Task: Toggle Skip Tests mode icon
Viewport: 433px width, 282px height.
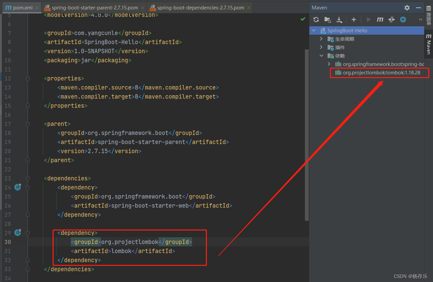Action: point(392,20)
